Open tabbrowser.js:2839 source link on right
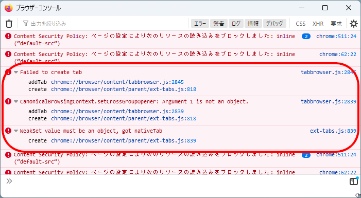361x198 pixels. point(329,101)
